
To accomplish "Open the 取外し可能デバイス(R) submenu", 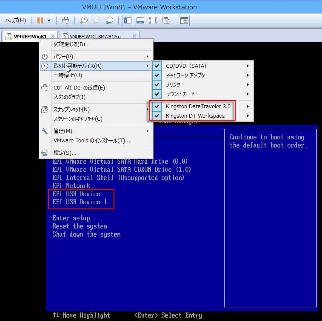I will (96, 66).
